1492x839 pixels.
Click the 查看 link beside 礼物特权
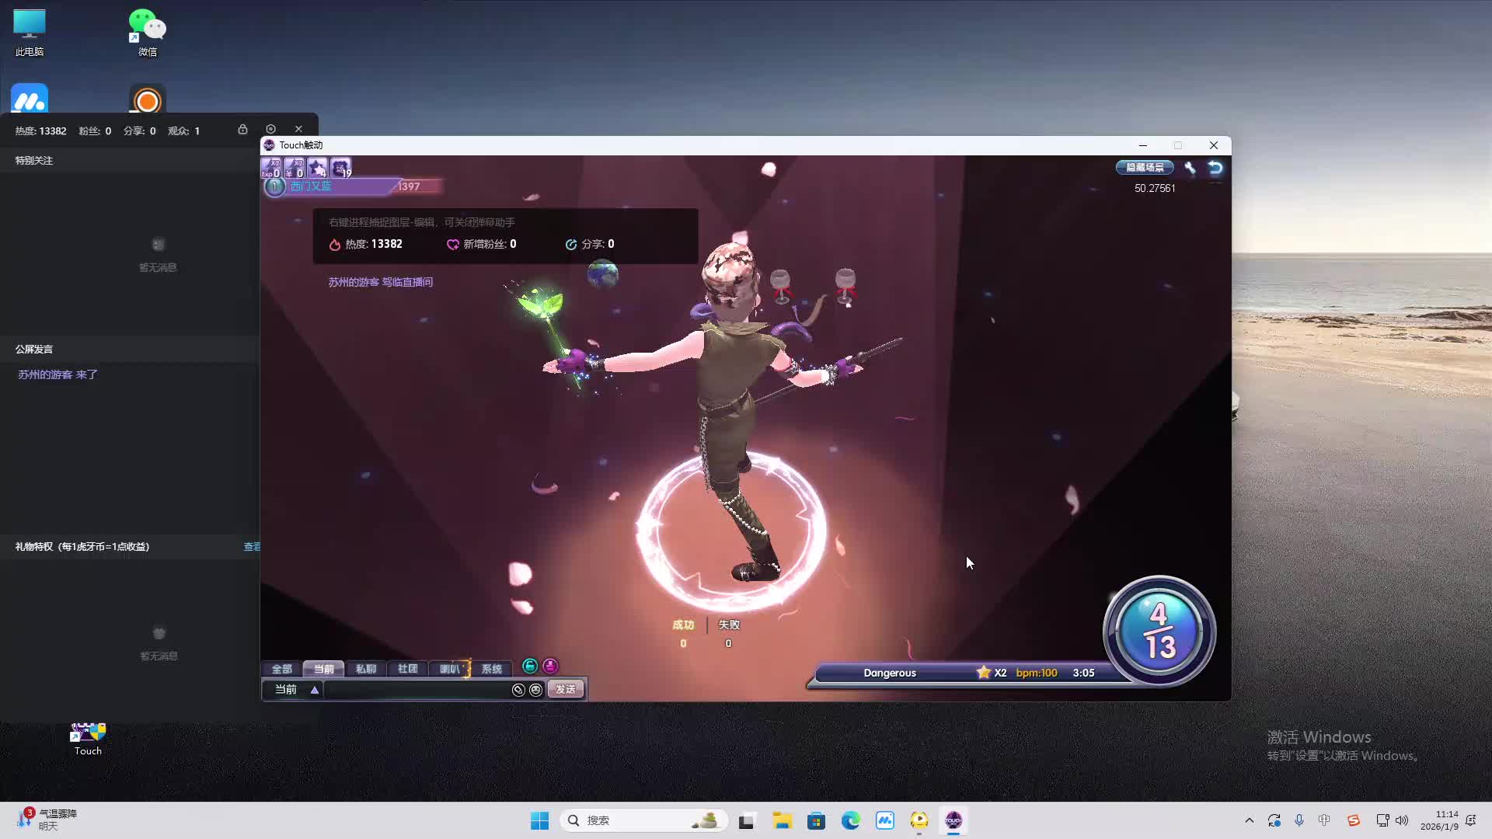(252, 547)
